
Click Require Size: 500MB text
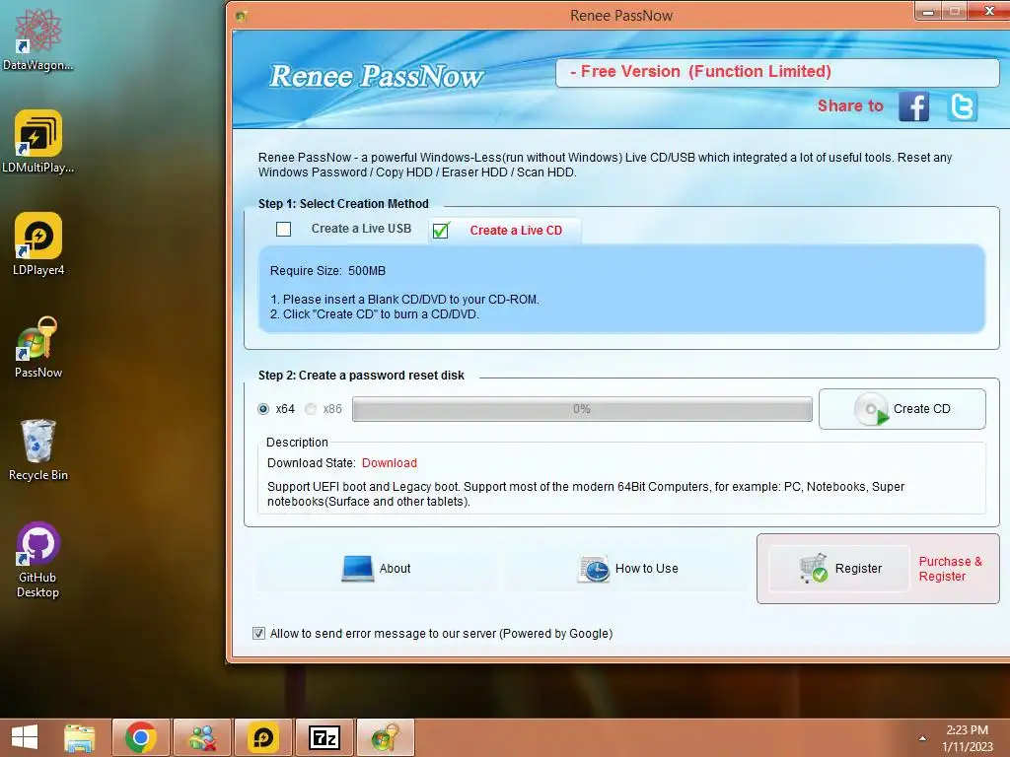(x=327, y=271)
